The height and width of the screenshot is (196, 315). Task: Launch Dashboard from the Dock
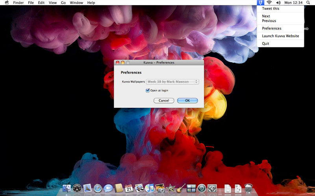[x=77, y=188]
